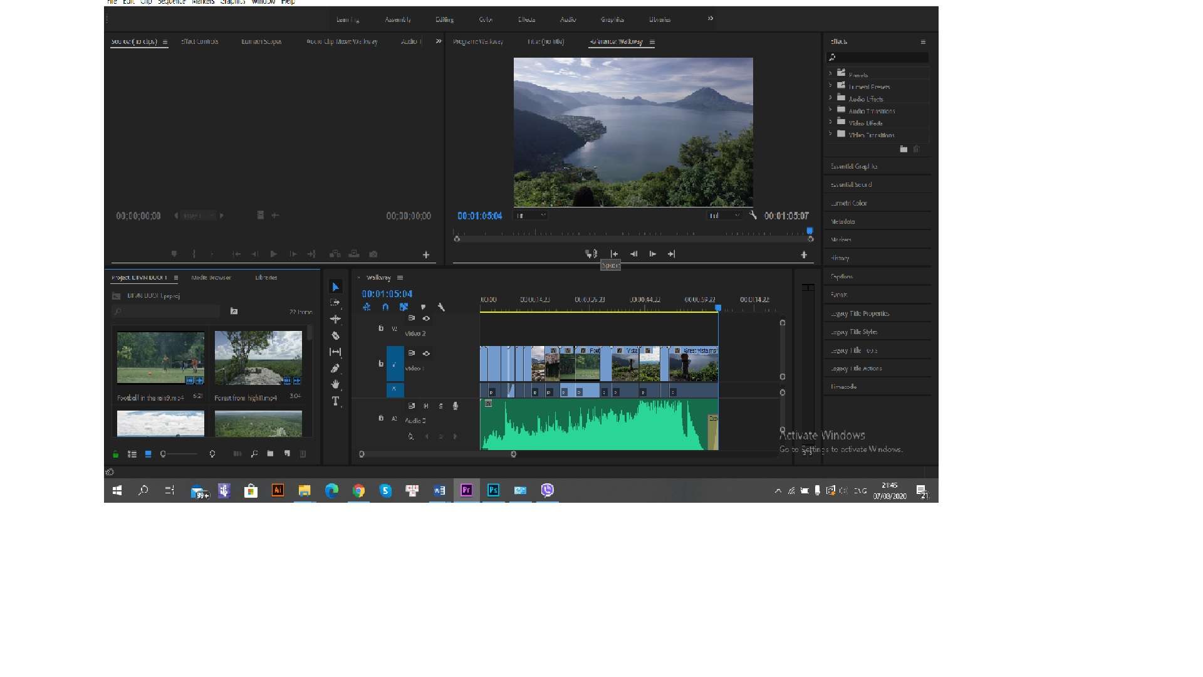
Task: Switch to the Color workspace
Action: tap(486, 19)
